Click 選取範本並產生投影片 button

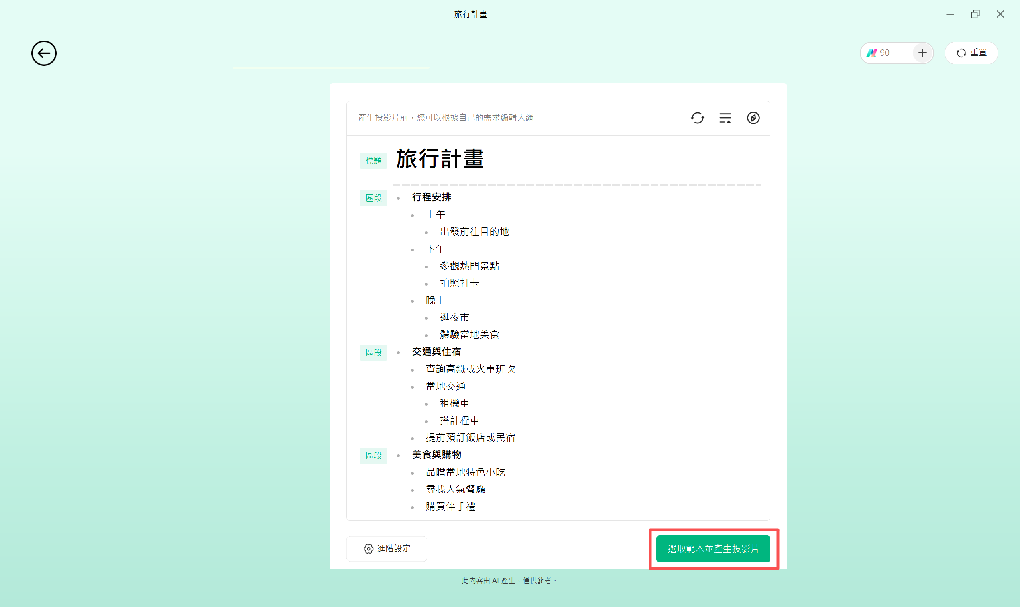[x=713, y=549]
